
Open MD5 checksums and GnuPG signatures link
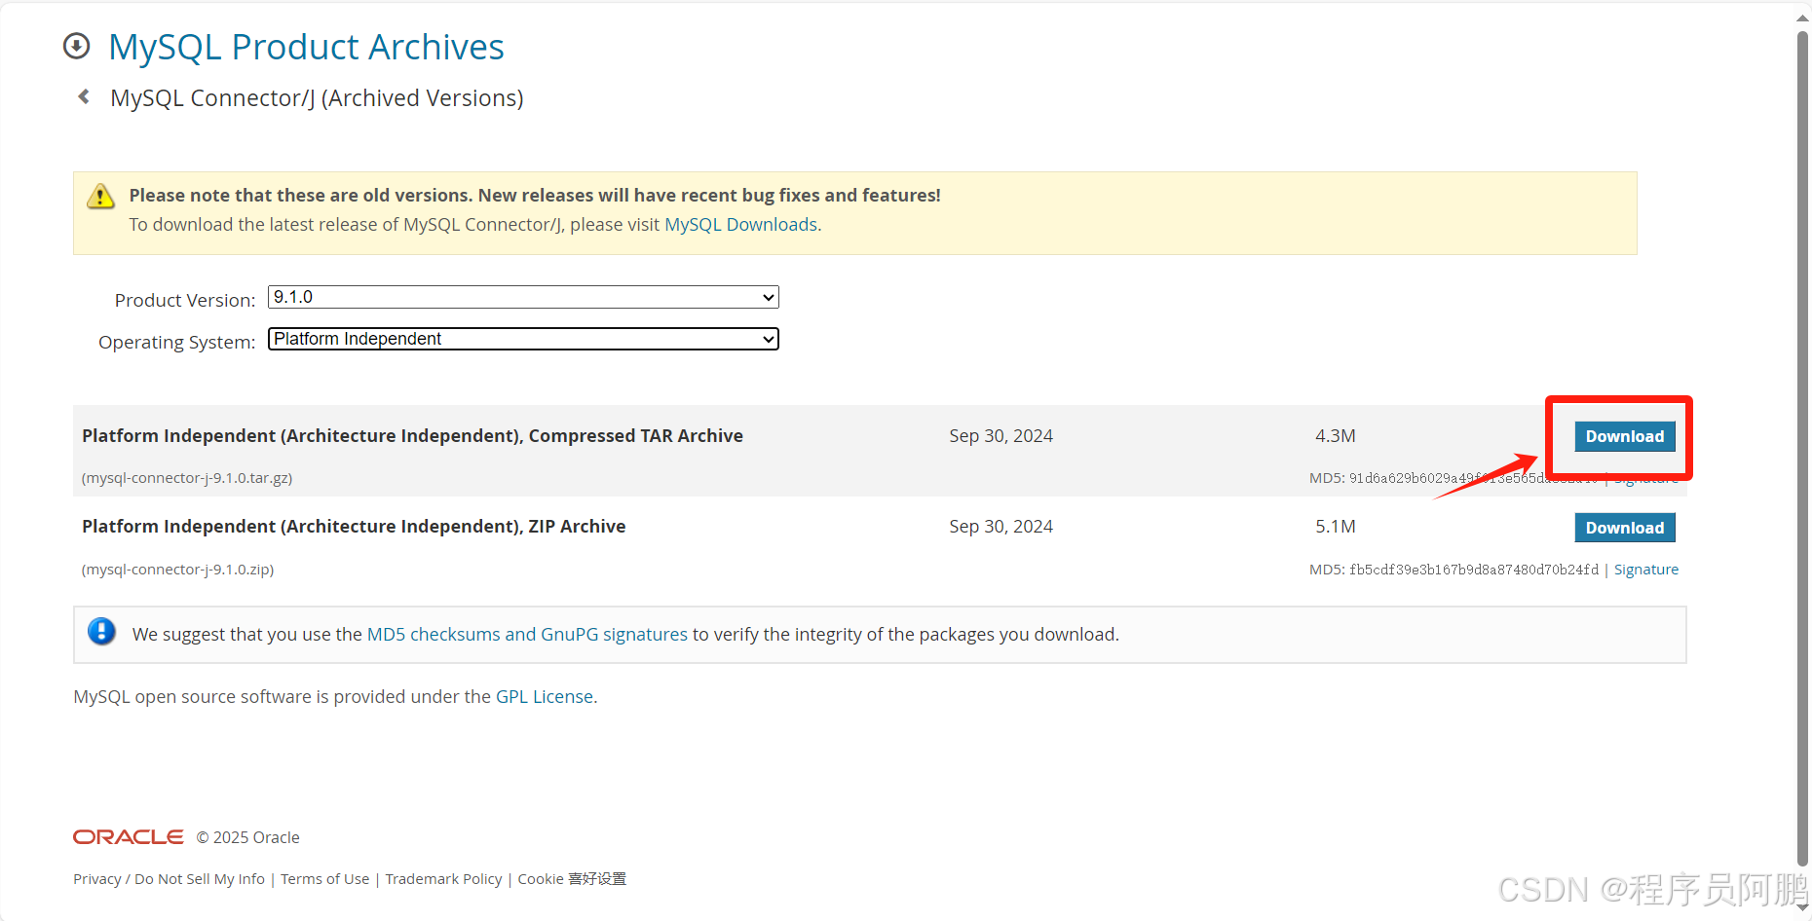tap(527, 635)
